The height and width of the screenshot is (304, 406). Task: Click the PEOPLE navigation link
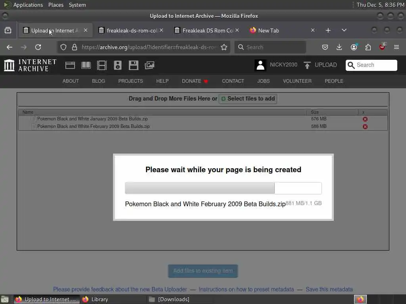point(334,81)
